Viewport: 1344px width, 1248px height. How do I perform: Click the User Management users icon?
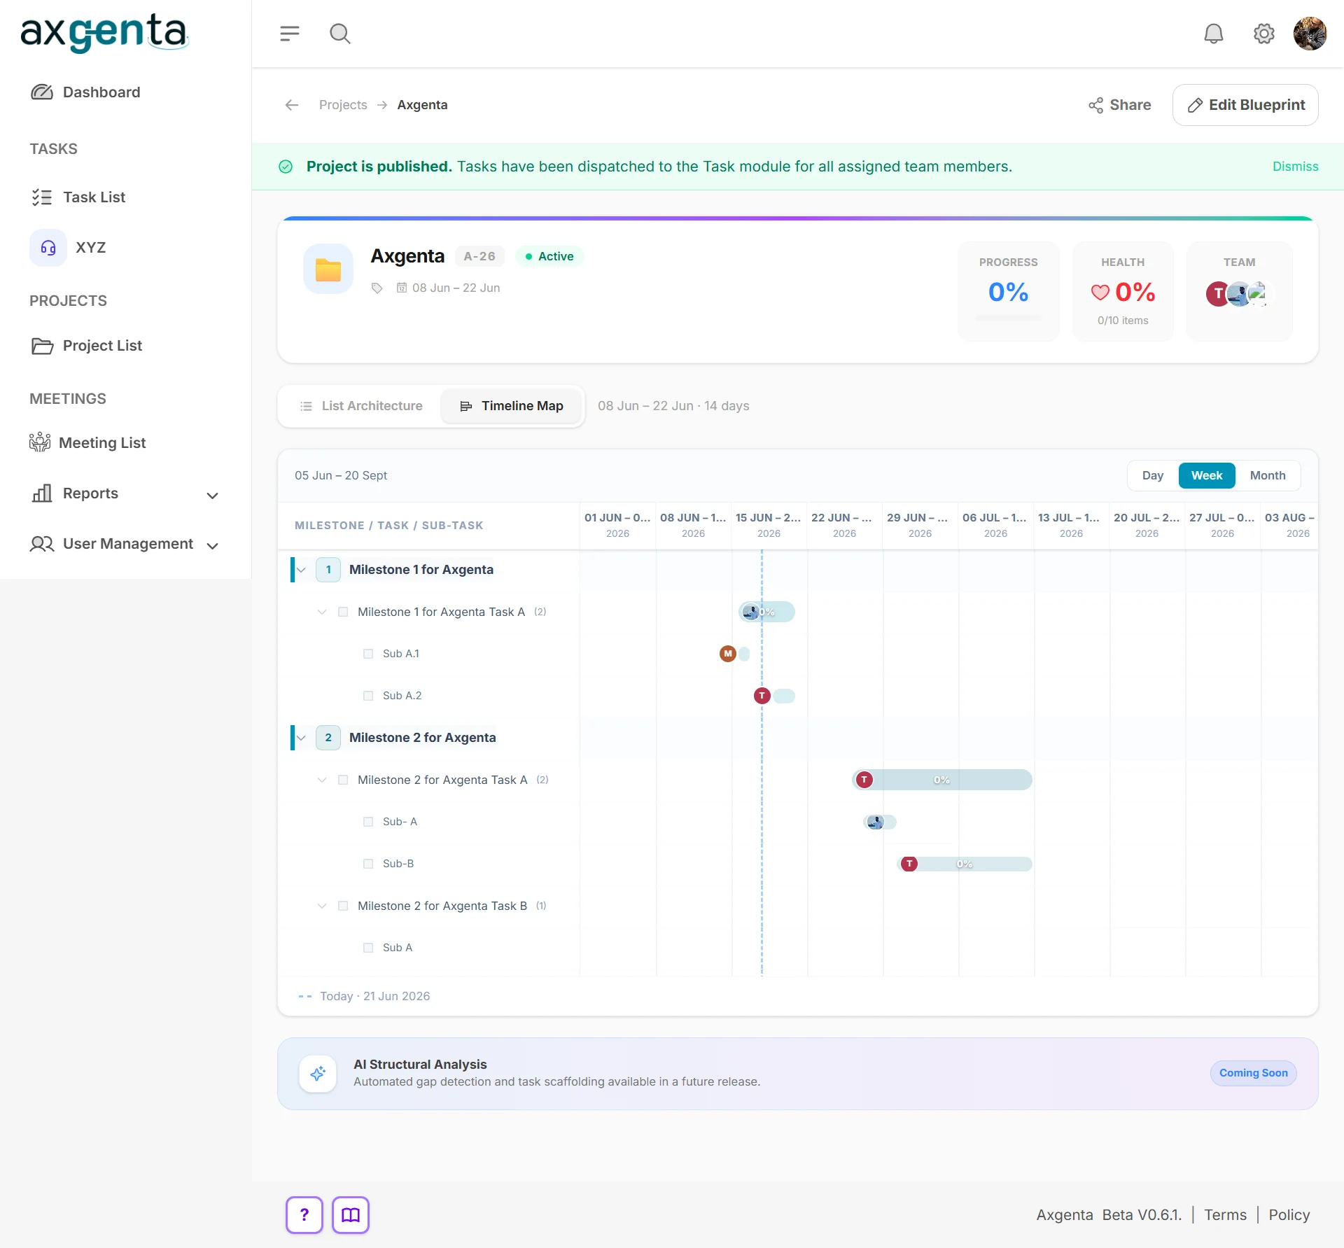tap(42, 544)
